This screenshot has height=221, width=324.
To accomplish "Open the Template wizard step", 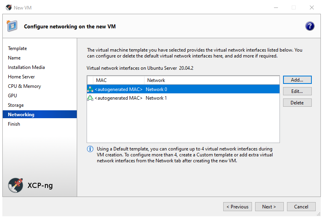I will tap(17, 48).
